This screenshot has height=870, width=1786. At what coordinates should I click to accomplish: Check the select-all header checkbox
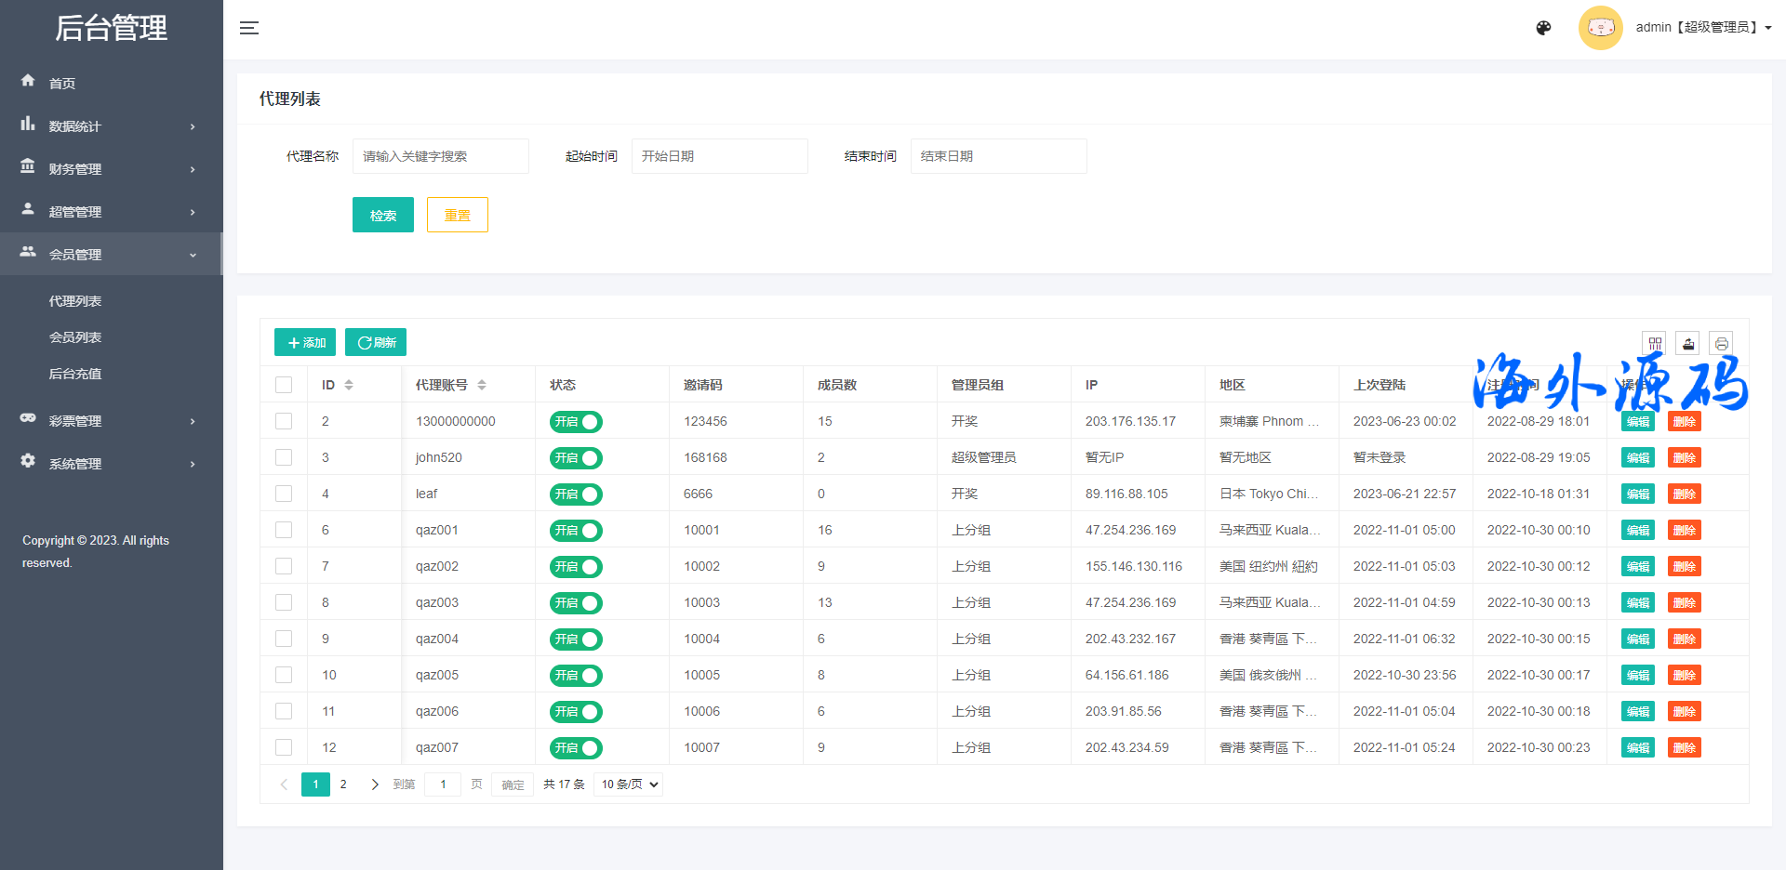click(x=284, y=385)
